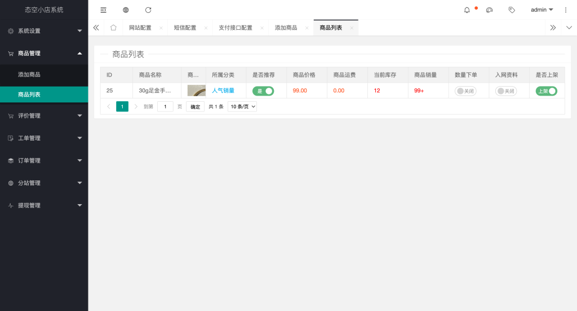Select the 商品列表 tab
The height and width of the screenshot is (311, 577).
(x=331, y=28)
